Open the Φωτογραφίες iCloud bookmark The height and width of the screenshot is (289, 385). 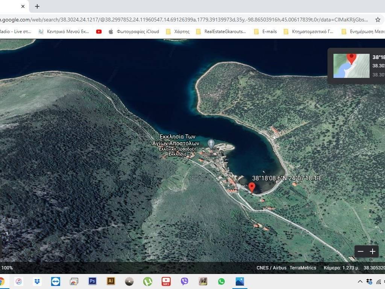[x=133, y=32]
